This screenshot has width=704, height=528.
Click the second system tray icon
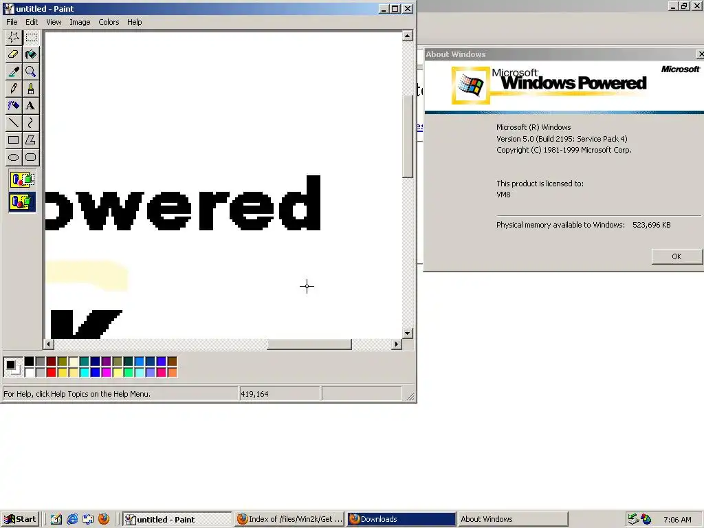[x=646, y=519]
